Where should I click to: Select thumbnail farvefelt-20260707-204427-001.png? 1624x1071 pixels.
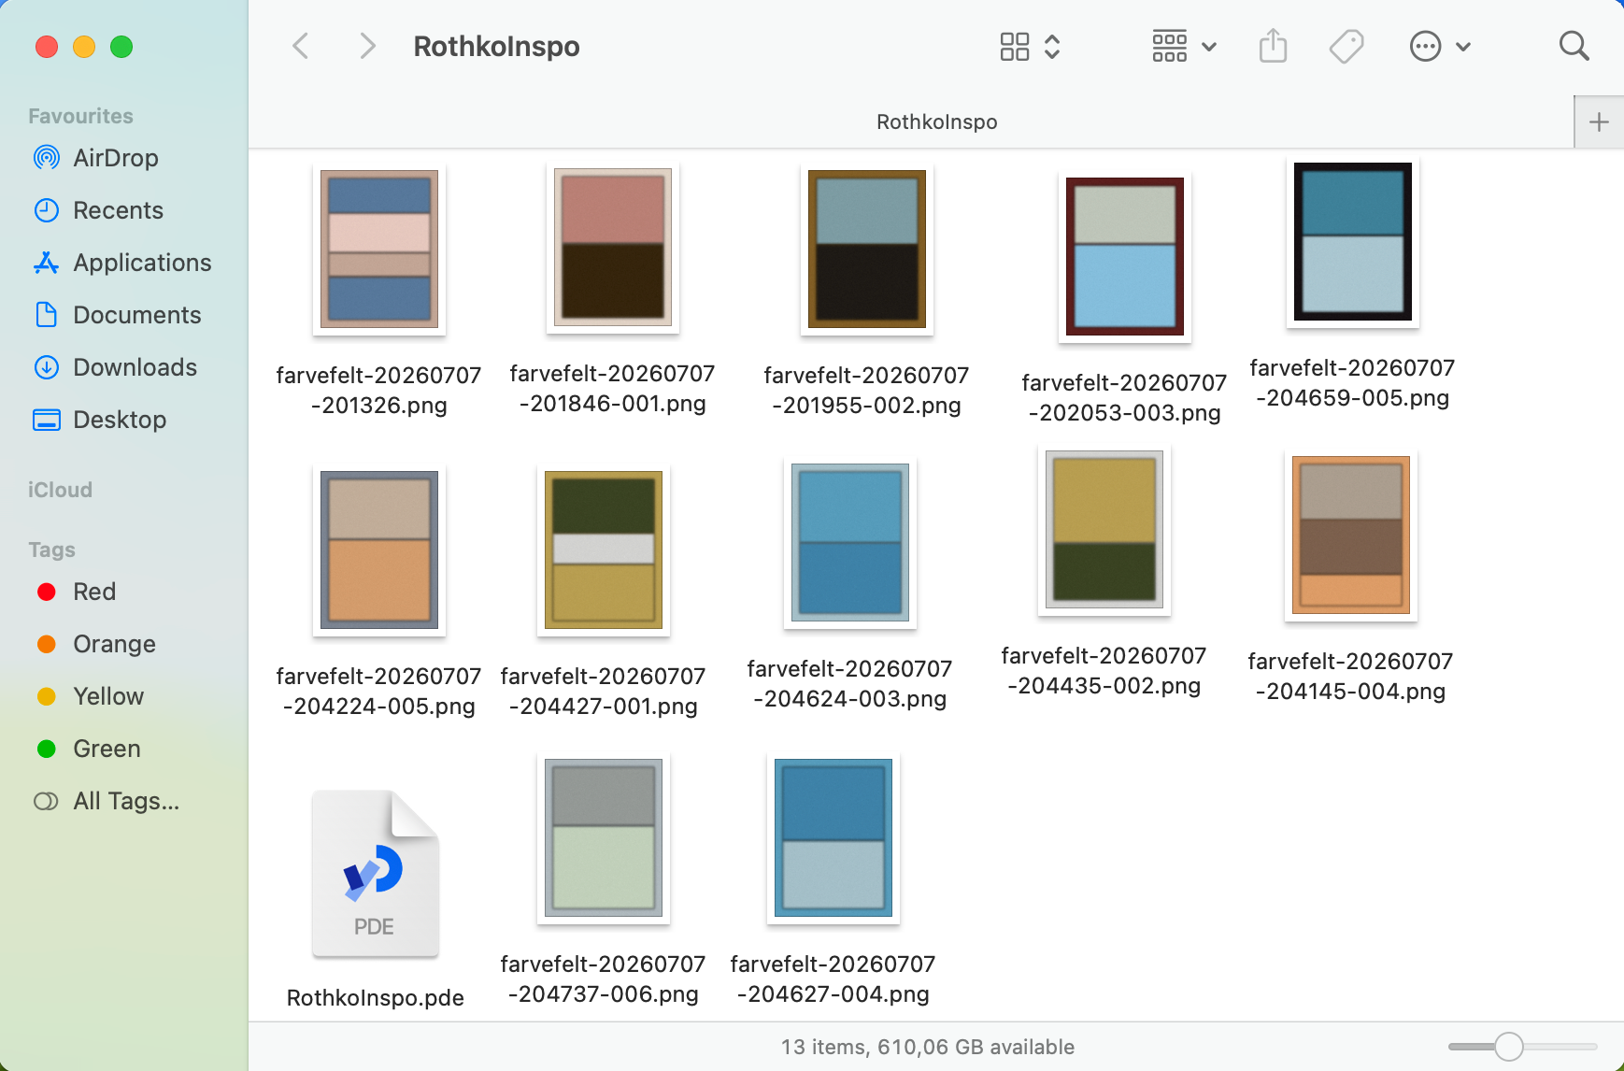click(x=604, y=550)
